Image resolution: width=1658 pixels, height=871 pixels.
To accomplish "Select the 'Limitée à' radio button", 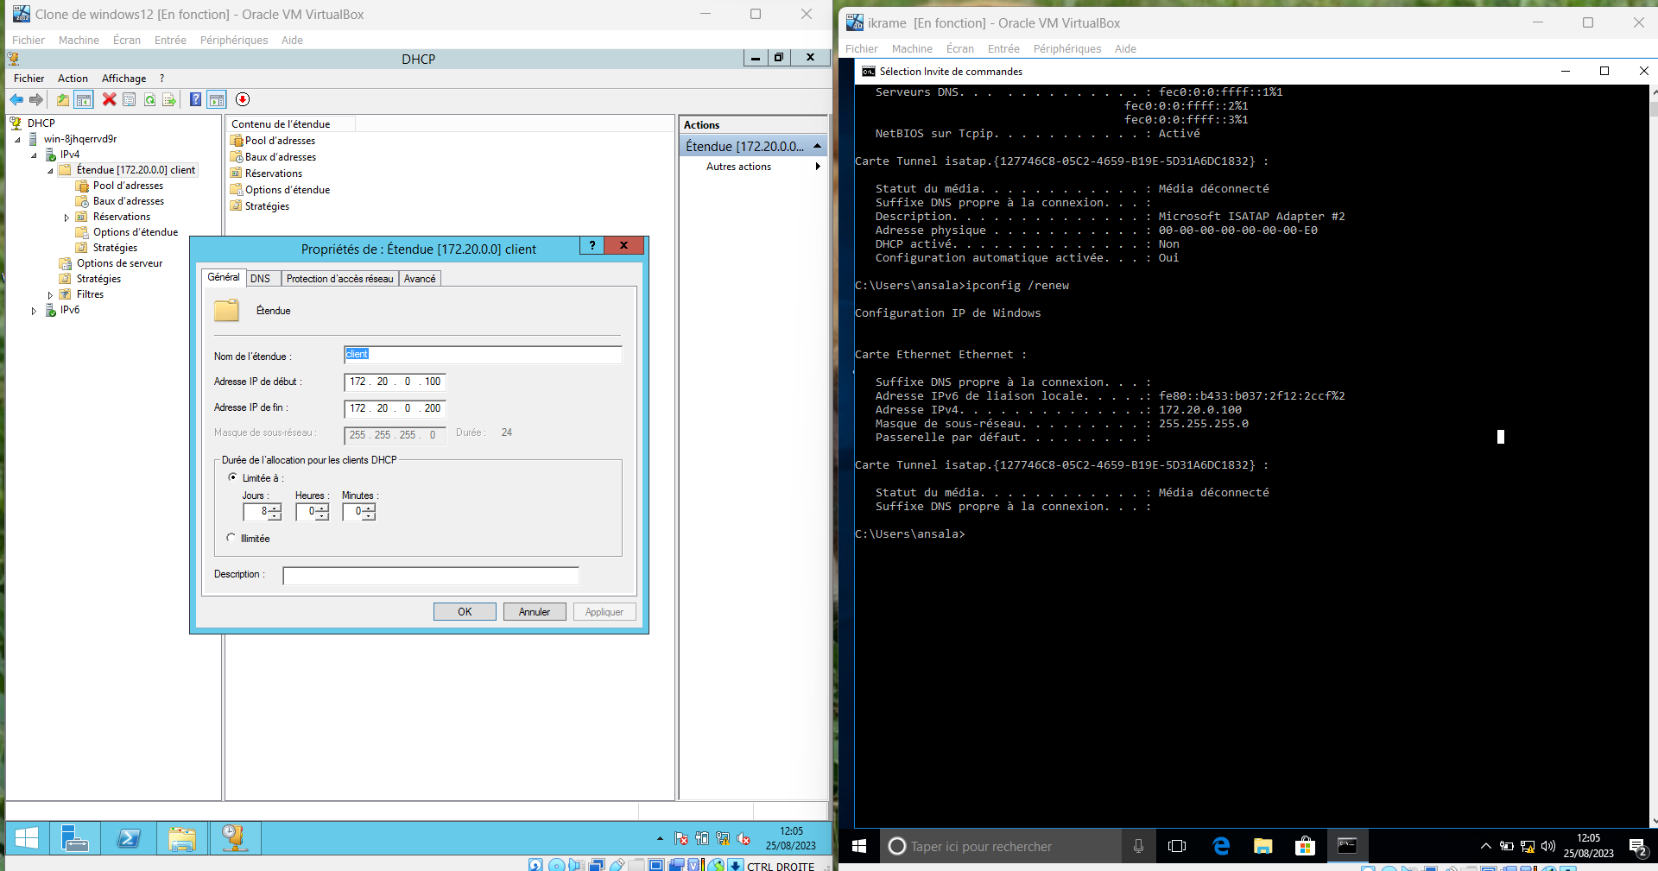I will point(233,477).
